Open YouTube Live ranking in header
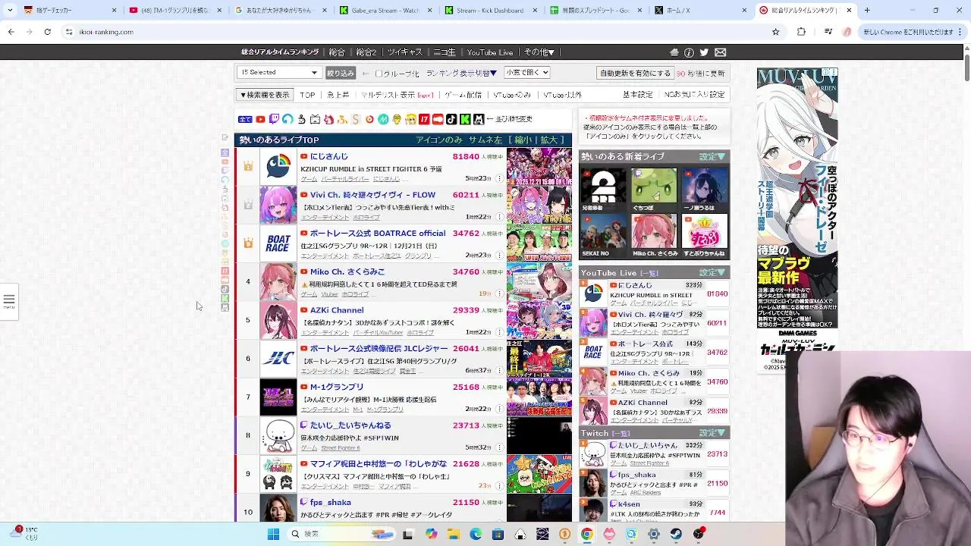 (x=490, y=52)
